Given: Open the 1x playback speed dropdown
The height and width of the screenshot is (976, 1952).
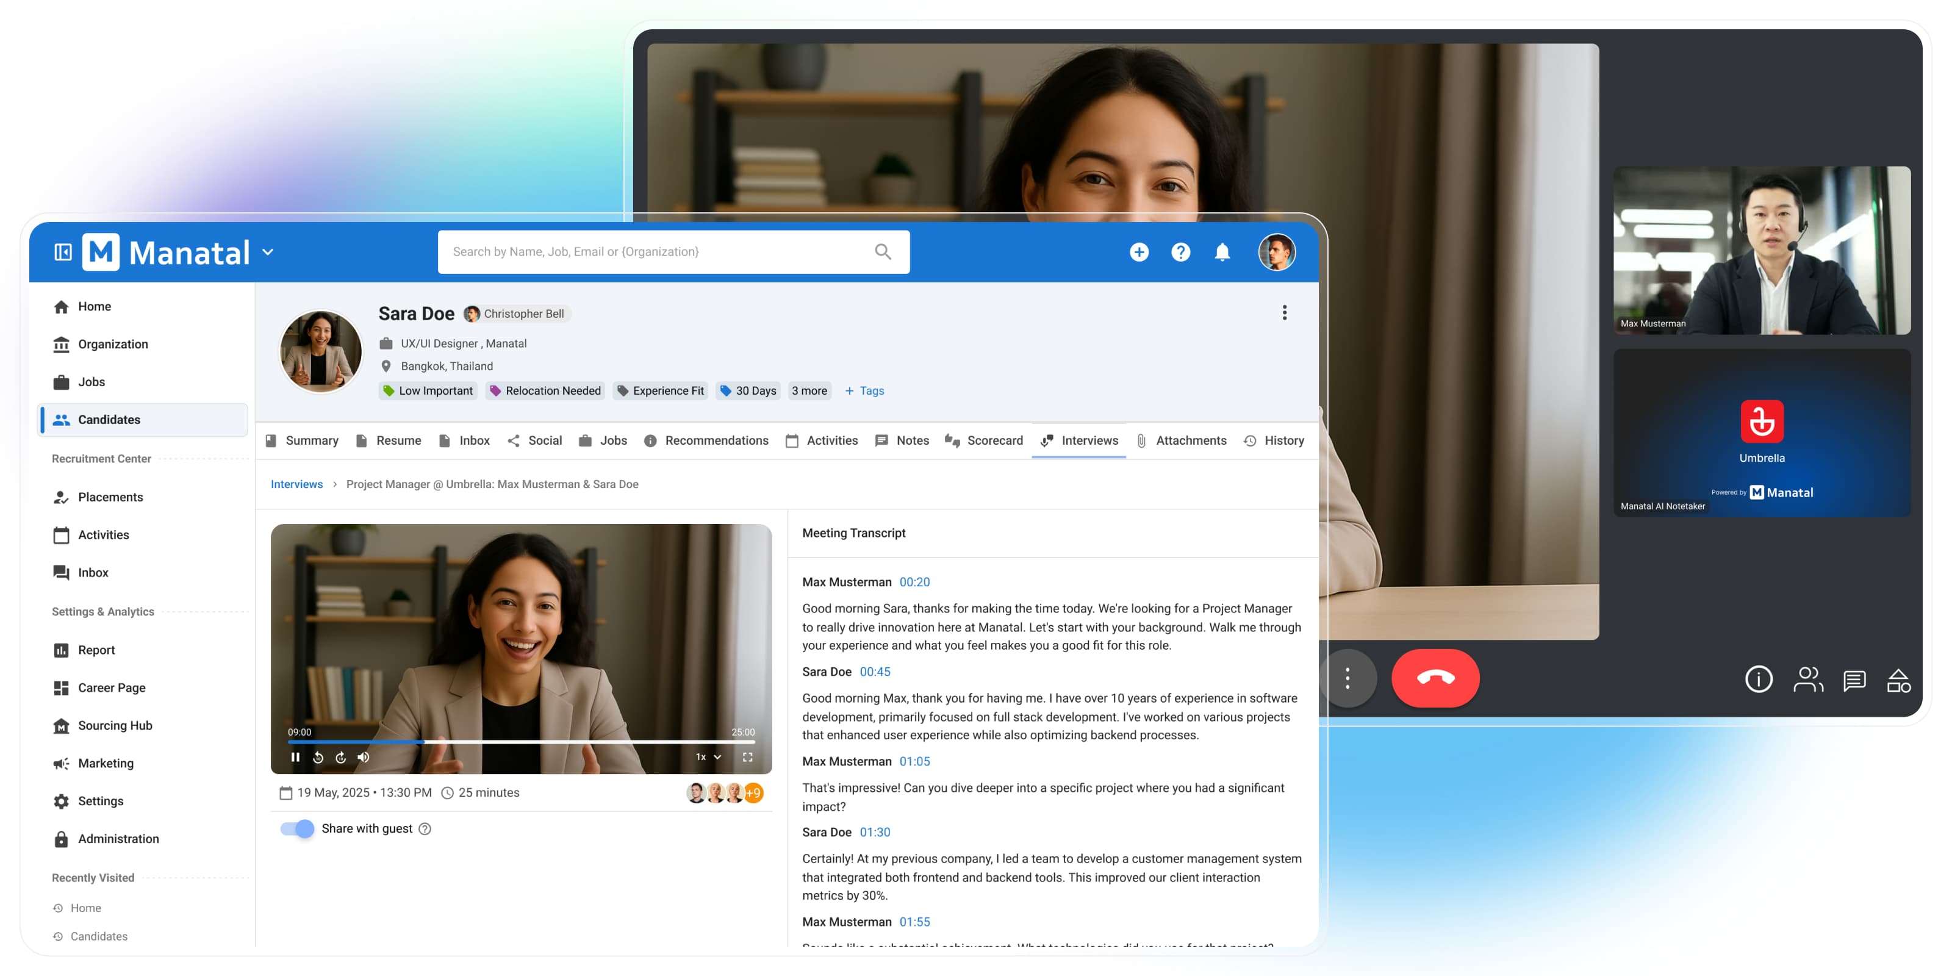Looking at the screenshot, I should pyautogui.click(x=708, y=756).
